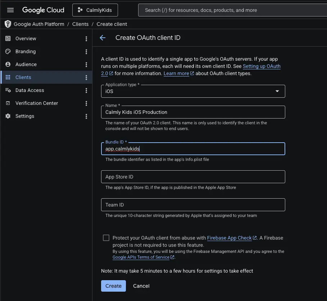Viewport: 327px width, 301px height.
Task: Click the Branding palette icon
Action: [8, 51]
